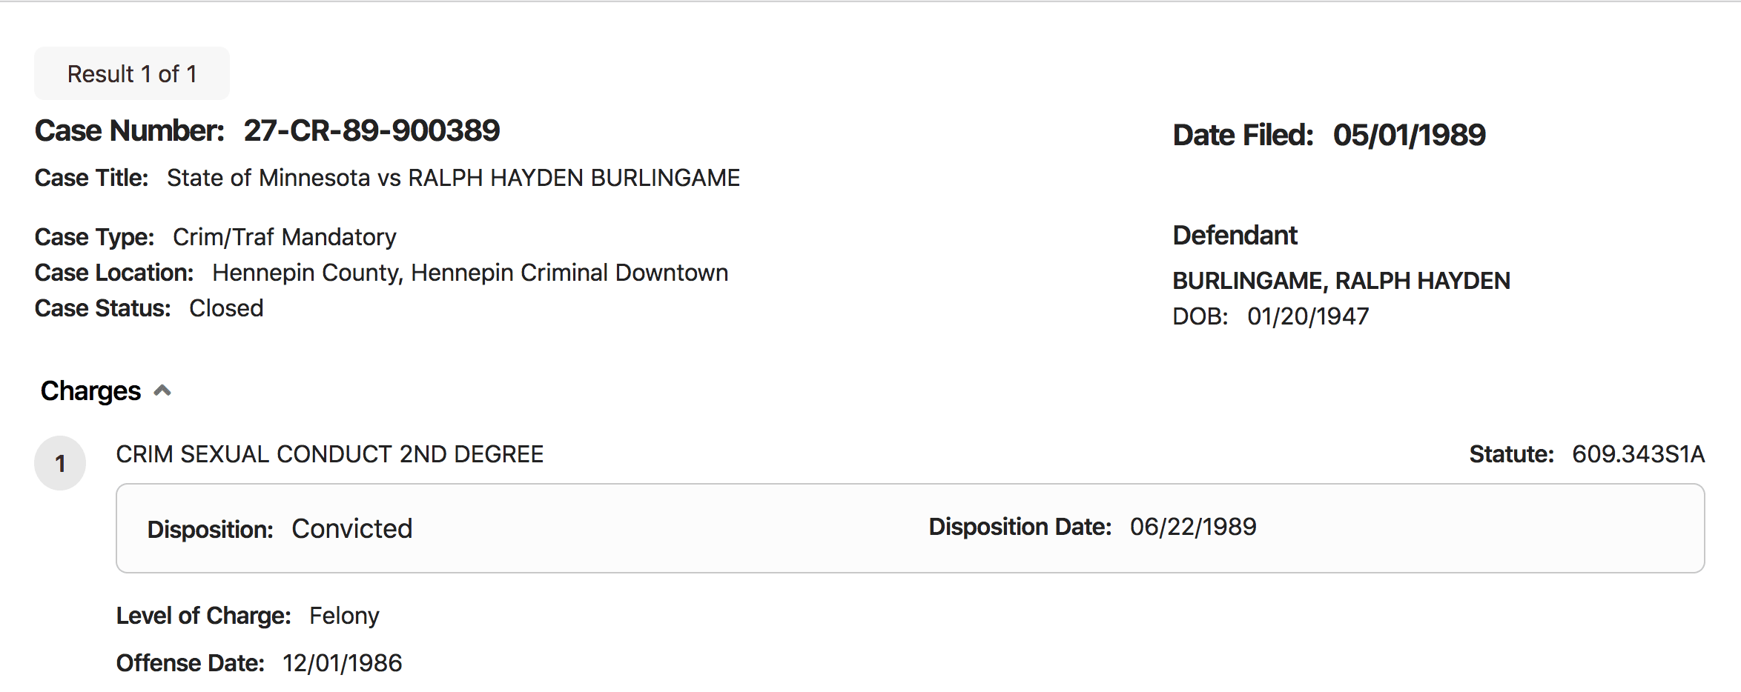Click the Closed case status value
The width and height of the screenshot is (1741, 692).
tap(226, 308)
